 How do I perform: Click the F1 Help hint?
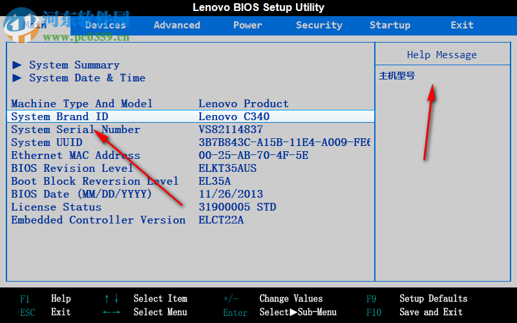(45, 298)
